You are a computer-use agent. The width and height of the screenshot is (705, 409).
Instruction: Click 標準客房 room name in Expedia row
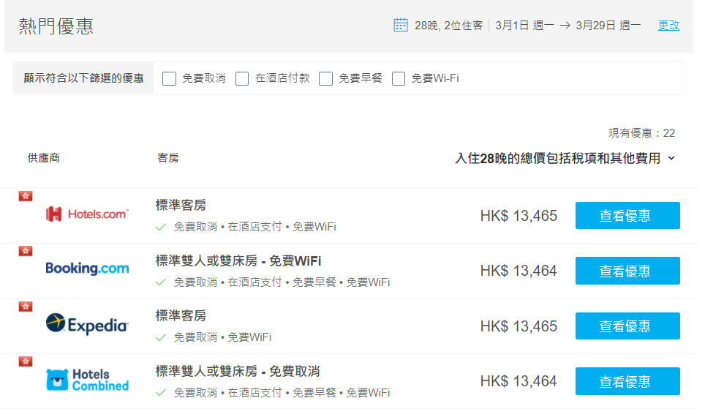click(181, 316)
